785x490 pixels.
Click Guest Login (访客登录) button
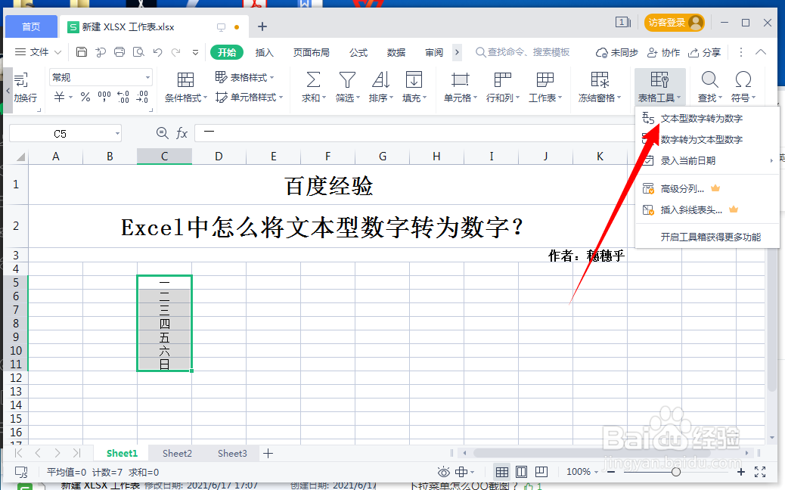pos(674,23)
